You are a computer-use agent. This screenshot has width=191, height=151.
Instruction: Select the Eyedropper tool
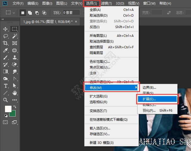[x=5, y=50]
